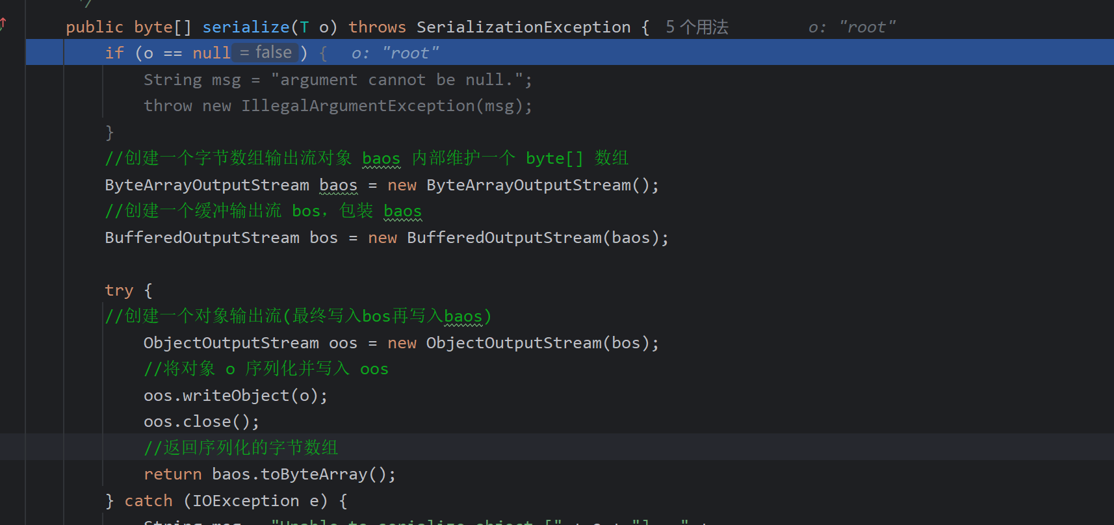
Task: Click comment "//将对象 o 序列化并写入 oos"
Action: (266, 369)
